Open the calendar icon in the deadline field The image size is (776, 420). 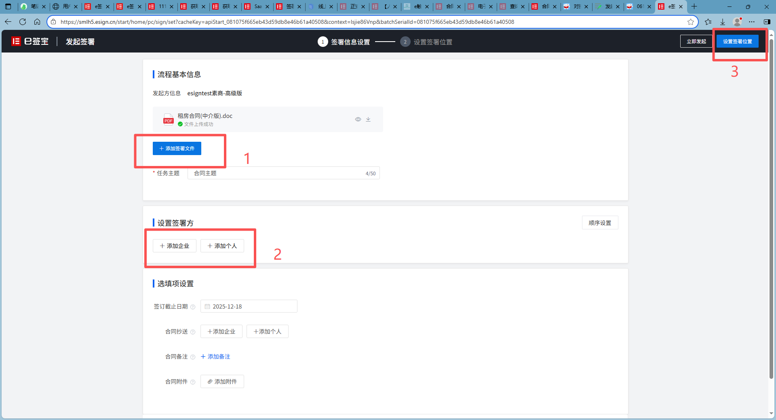pos(207,307)
